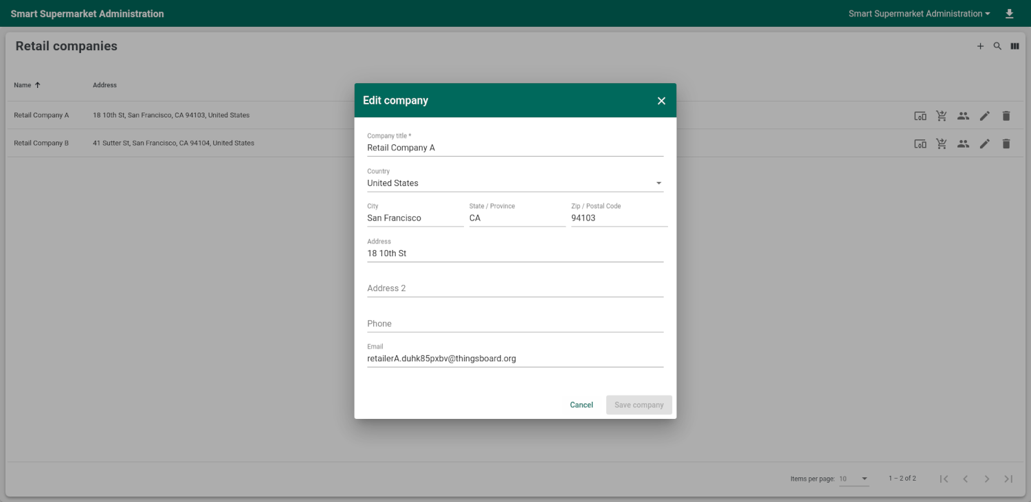Screen dimensions: 1031x502
Task: Click the Address 2 input field
Action: pyautogui.click(x=515, y=288)
